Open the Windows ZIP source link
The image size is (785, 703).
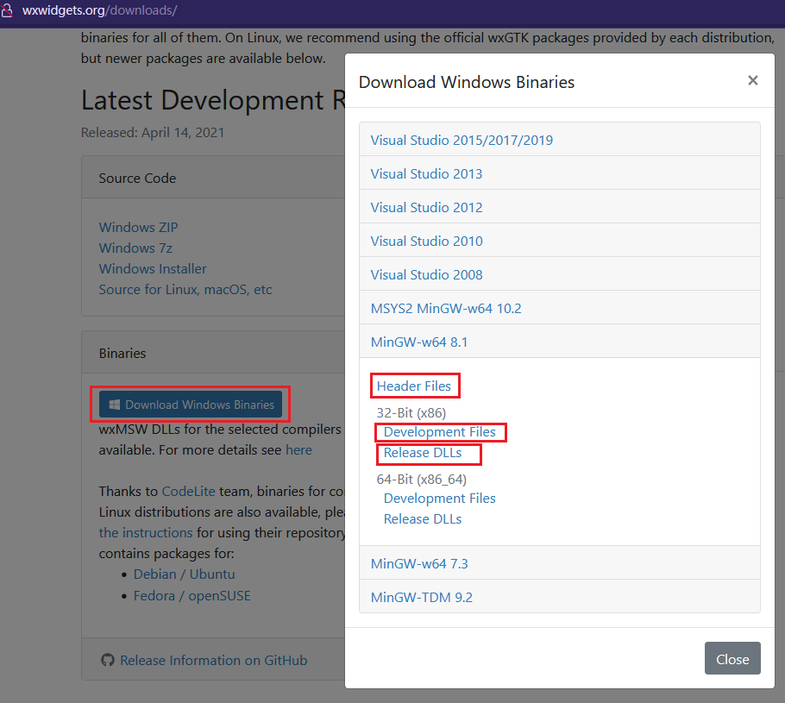(x=138, y=228)
